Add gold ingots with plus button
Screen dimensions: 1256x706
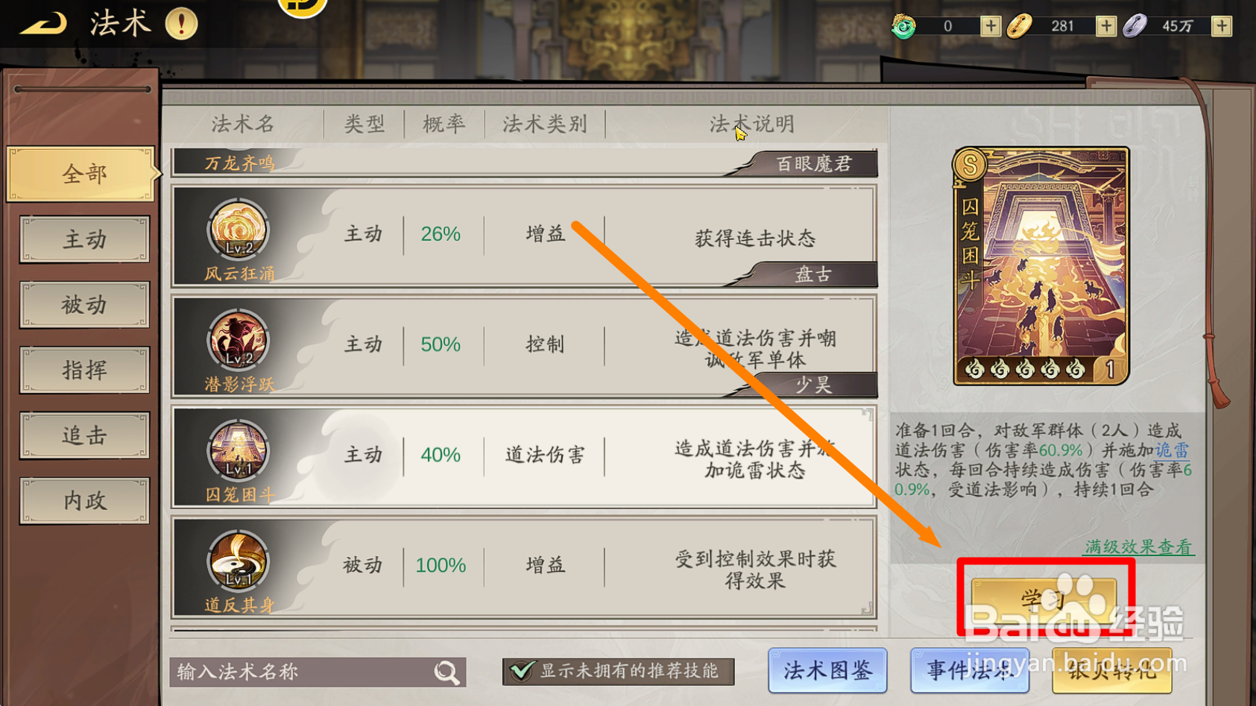tap(1105, 26)
